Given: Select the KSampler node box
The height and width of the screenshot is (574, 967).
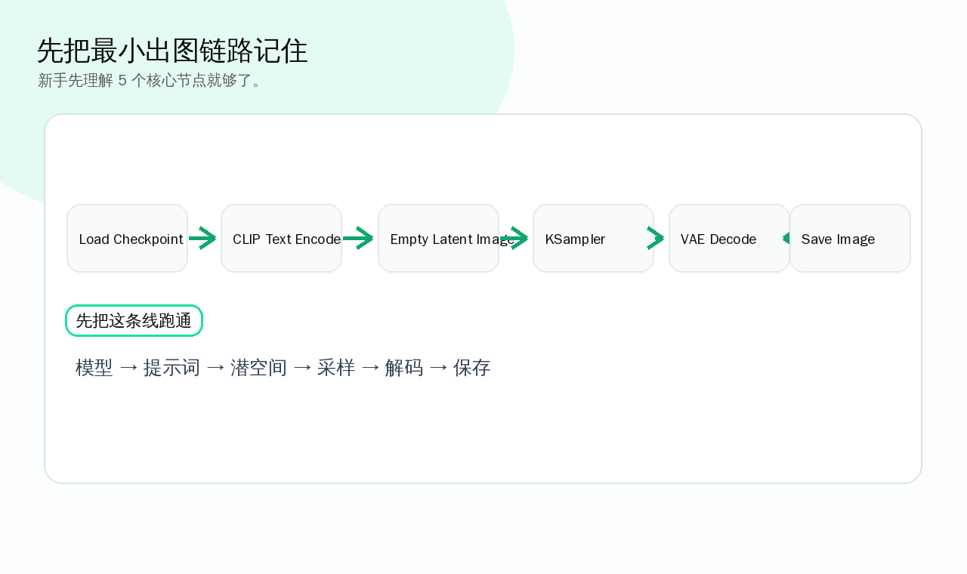Looking at the screenshot, I should click(593, 239).
